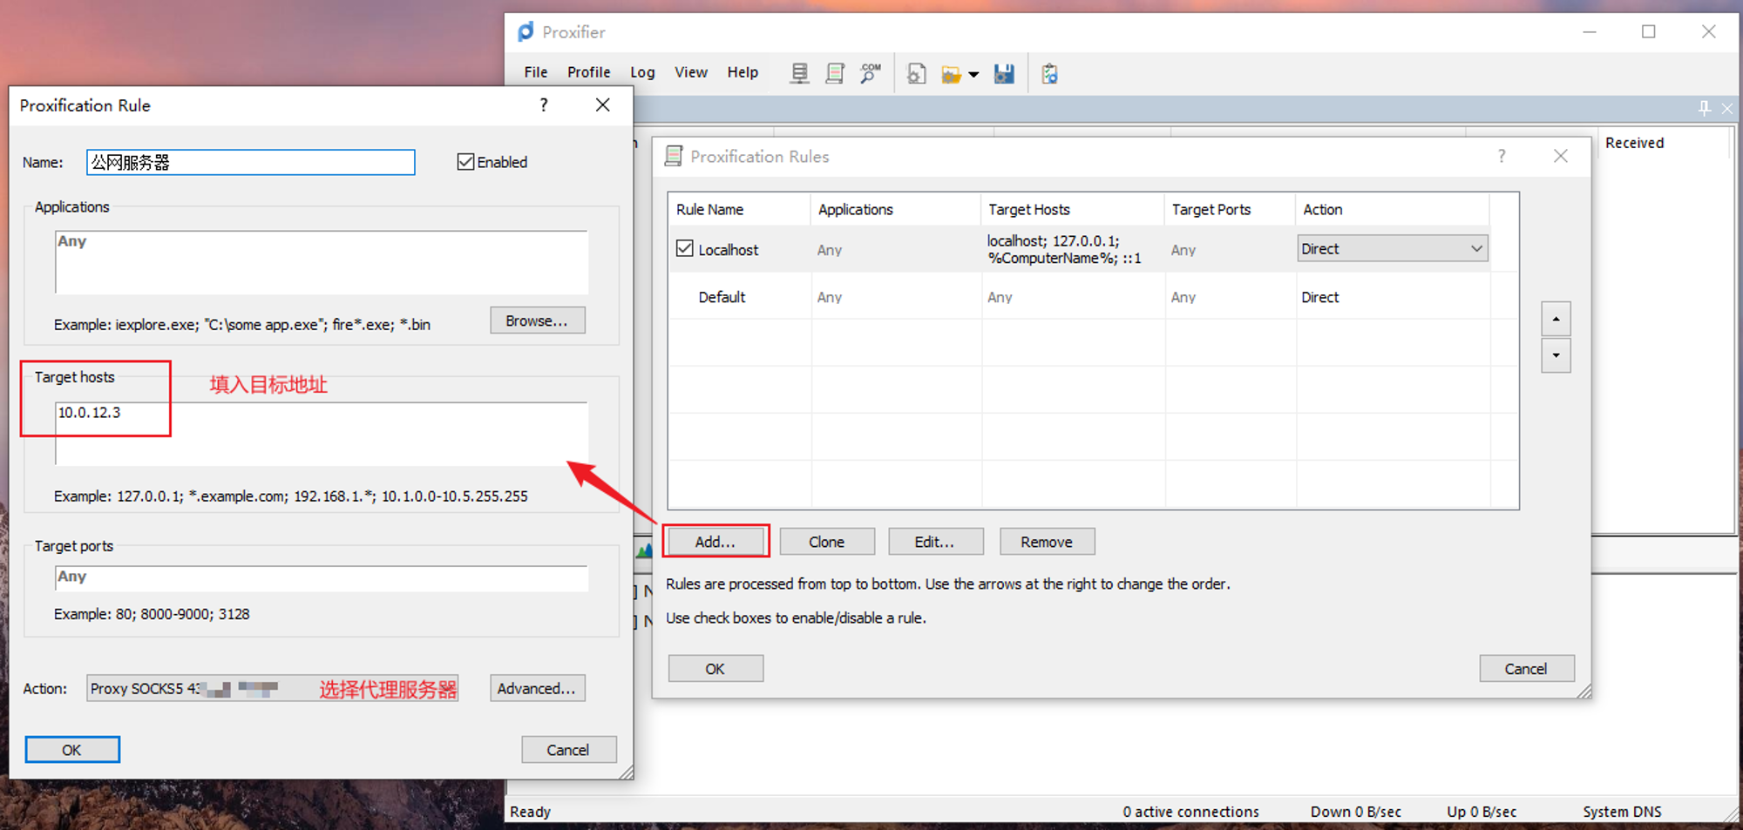
Task: Open the Localhost Action dropdown set to Direct
Action: (1392, 249)
